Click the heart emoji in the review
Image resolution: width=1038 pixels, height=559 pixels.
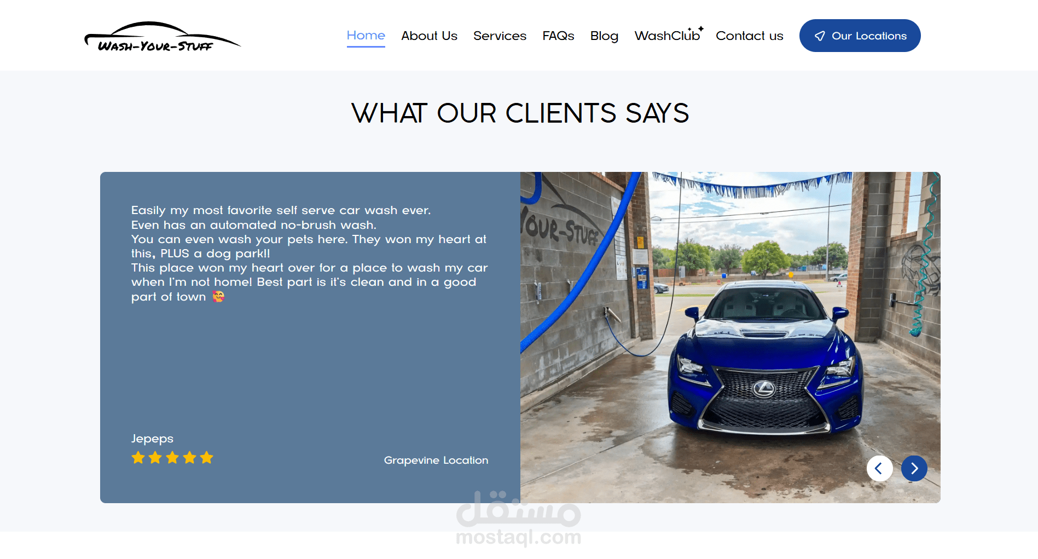(x=218, y=297)
